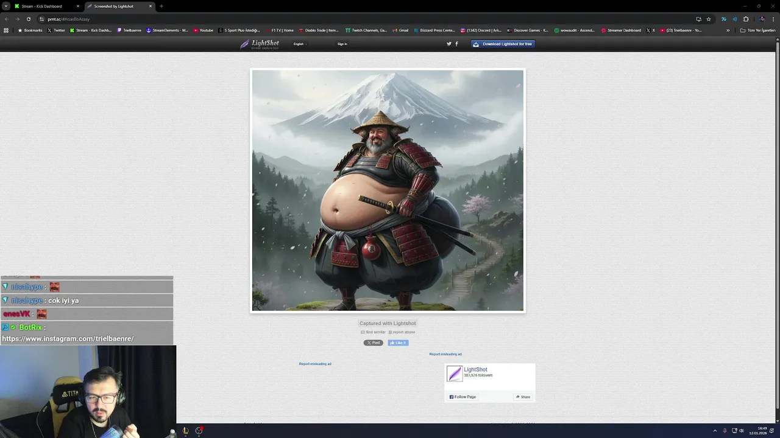Open the (1342) Discord bookmark

(481, 30)
